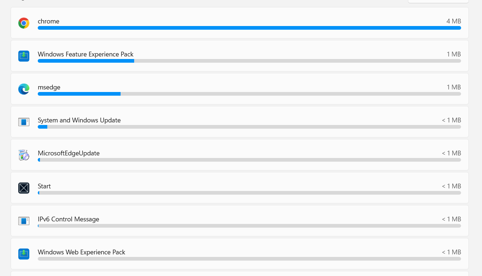The width and height of the screenshot is (482, 276).
Task: Click the Windows Feature Experience Pack usage bar
Action: point(249,61)
